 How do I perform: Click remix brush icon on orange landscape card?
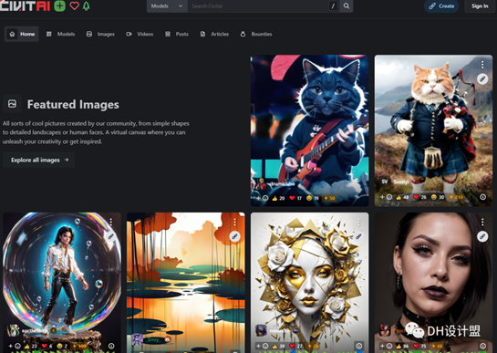pos(235,236)
